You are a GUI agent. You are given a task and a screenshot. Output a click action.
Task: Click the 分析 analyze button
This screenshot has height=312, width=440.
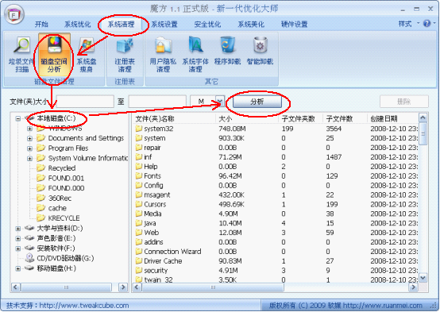coord(257,102)
